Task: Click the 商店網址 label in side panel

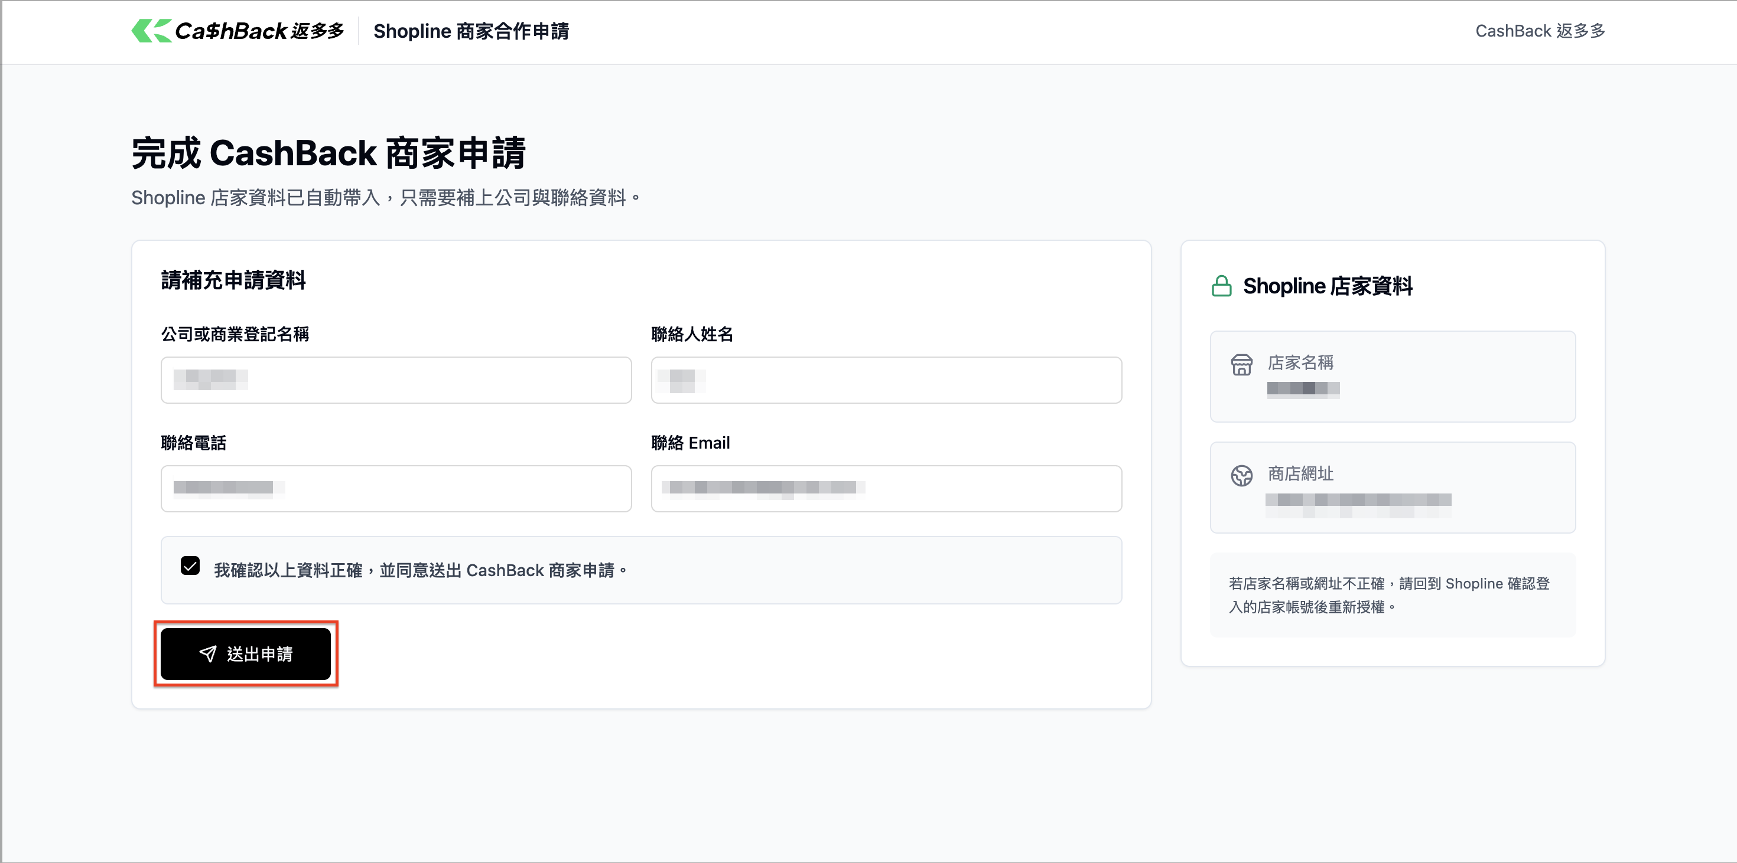Action: coord(1301,473)
